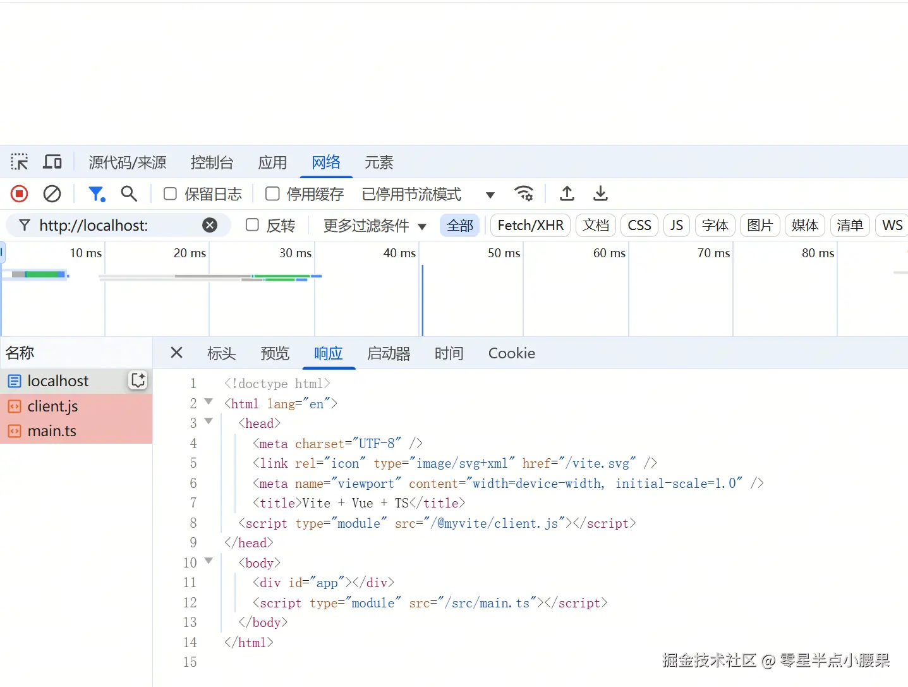Export HAR file download icon
Screen dimensions: 908x687
click(x=600, y=193)
